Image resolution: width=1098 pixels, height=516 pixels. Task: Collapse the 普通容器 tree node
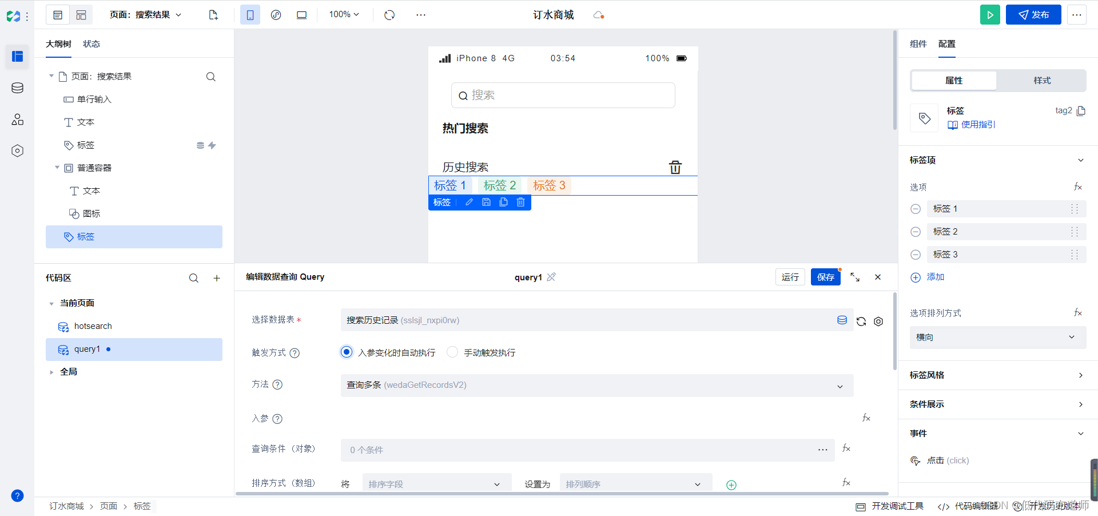pos(57,168)
